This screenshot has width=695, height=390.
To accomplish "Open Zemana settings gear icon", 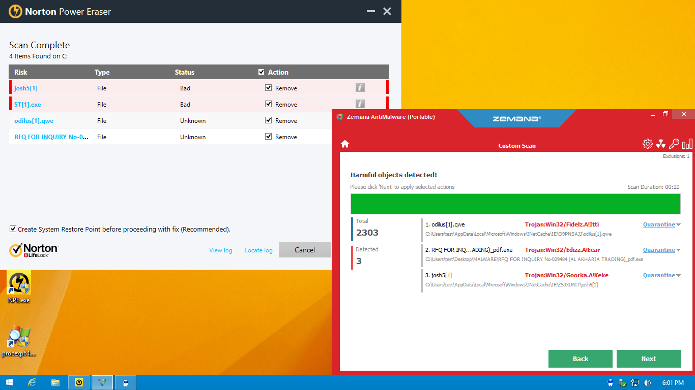I will (647, 144).
